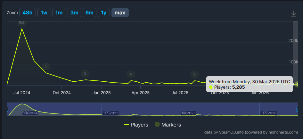303x139 pixels.
Task: Set zoom range to 1w
Action: point(44,13)
